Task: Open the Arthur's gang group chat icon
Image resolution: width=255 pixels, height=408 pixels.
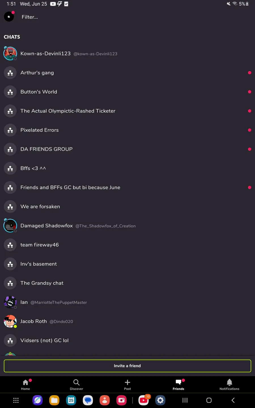Action: click(x=10, y=73)
